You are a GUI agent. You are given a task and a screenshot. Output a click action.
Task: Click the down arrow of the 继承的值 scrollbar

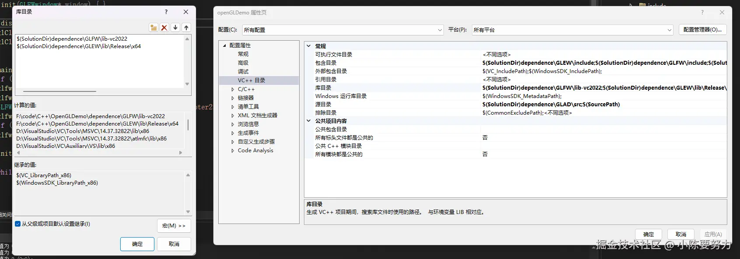point(188,212)
